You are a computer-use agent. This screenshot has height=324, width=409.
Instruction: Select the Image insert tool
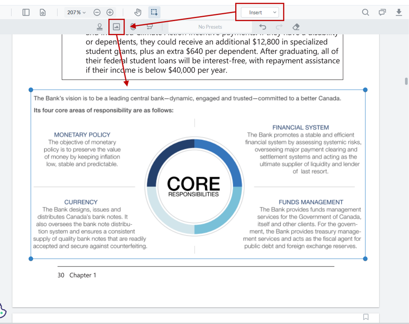pyautogui.click(x=116, y=26)
